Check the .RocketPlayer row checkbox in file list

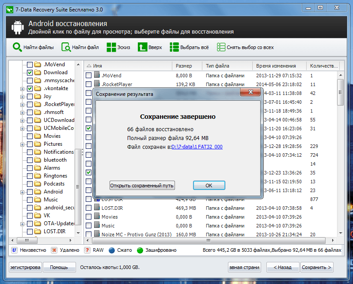coord(88,84)
